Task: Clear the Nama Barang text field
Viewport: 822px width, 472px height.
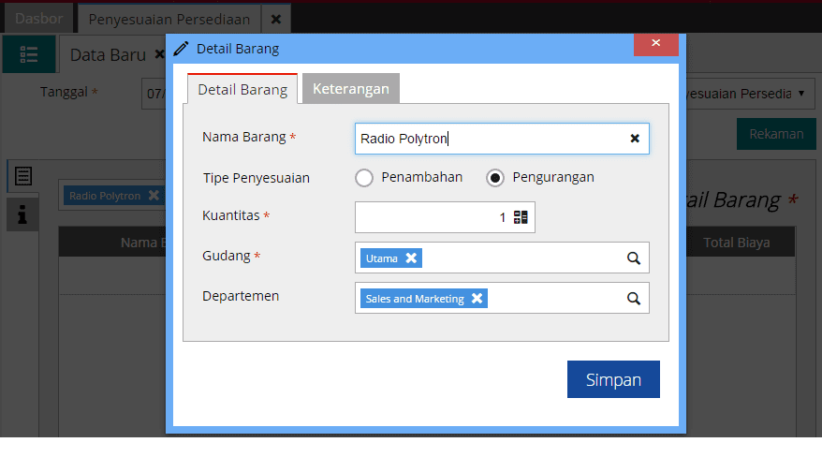Action: [634, 139]
